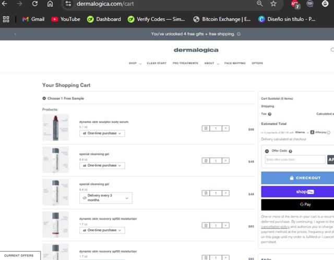The width and height of the screenshot is (334, 260).
Task: Open Bitcoin Exchange bookmark
Action: point(222,19)
